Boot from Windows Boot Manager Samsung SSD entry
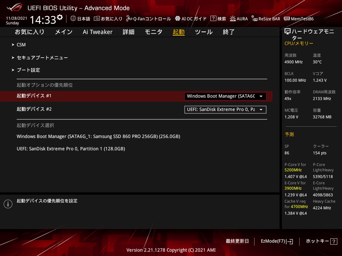 99,136
